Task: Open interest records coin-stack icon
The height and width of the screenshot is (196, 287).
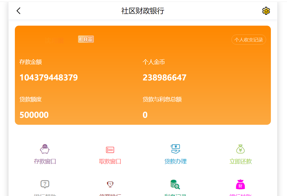Action: click(175, 184)
